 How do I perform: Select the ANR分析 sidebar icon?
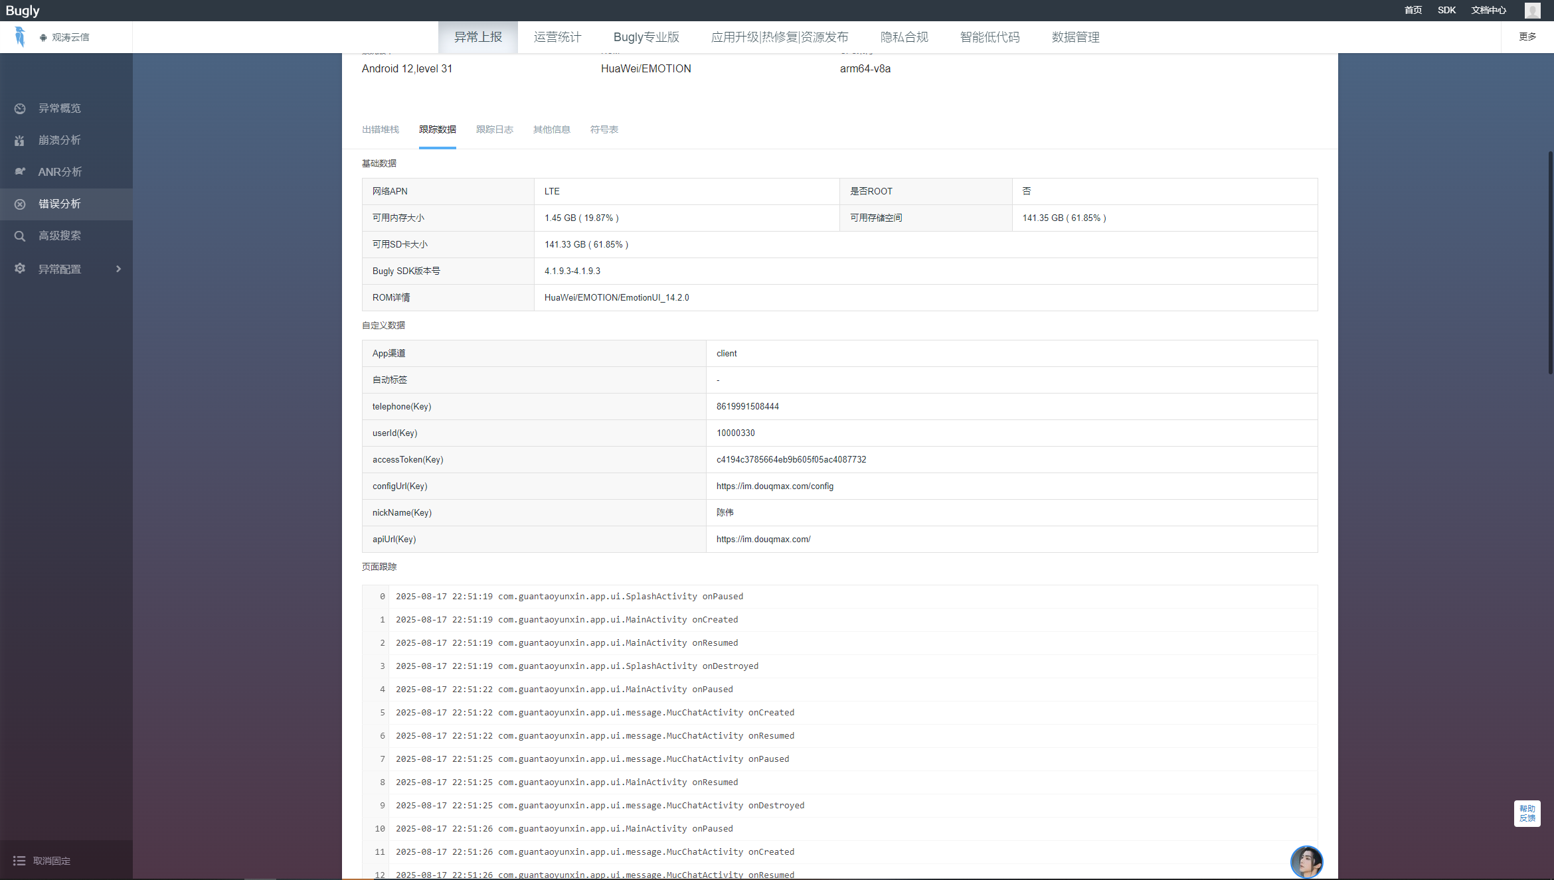[20, 172]
